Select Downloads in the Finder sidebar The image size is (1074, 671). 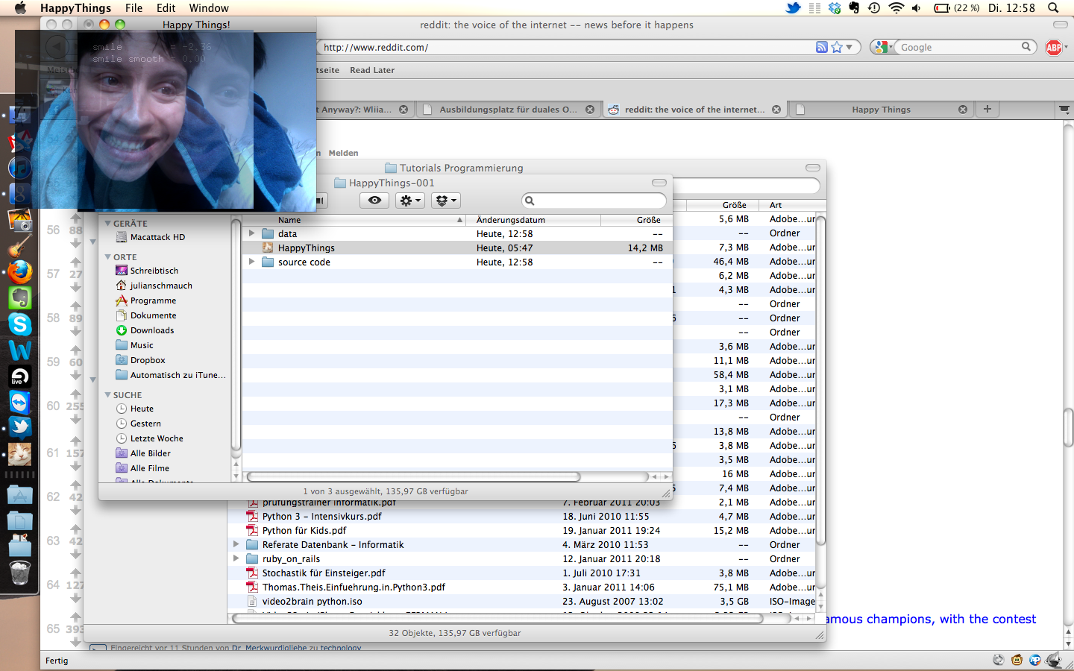152,330
